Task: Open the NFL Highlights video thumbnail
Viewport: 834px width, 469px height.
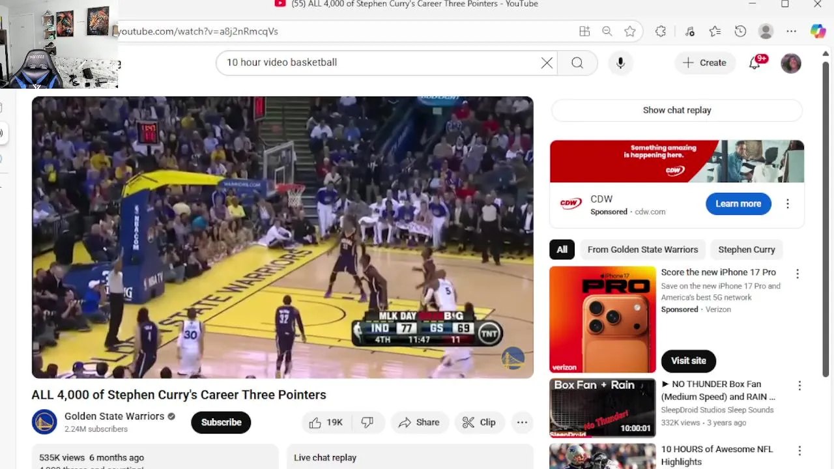Action: point(603,456)
